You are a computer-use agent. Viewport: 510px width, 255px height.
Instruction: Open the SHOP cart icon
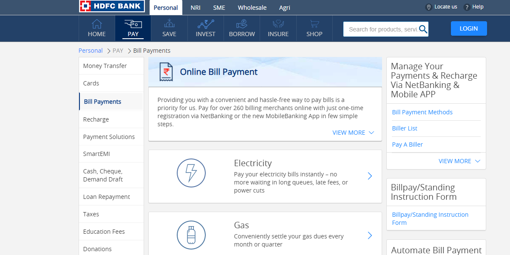[x=314, y=24]
